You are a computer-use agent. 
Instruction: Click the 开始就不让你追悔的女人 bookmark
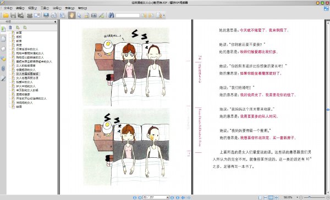pyautogui.click(x=31, y=98)
